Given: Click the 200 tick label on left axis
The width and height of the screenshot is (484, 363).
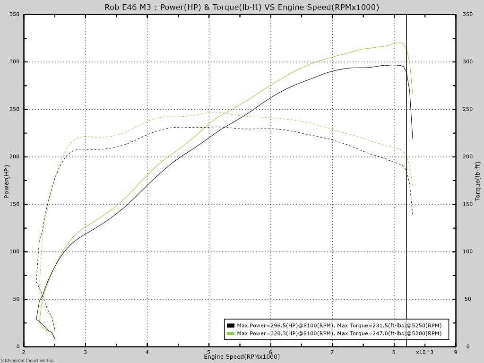Looking at the screenshot, I should point(15,157).
